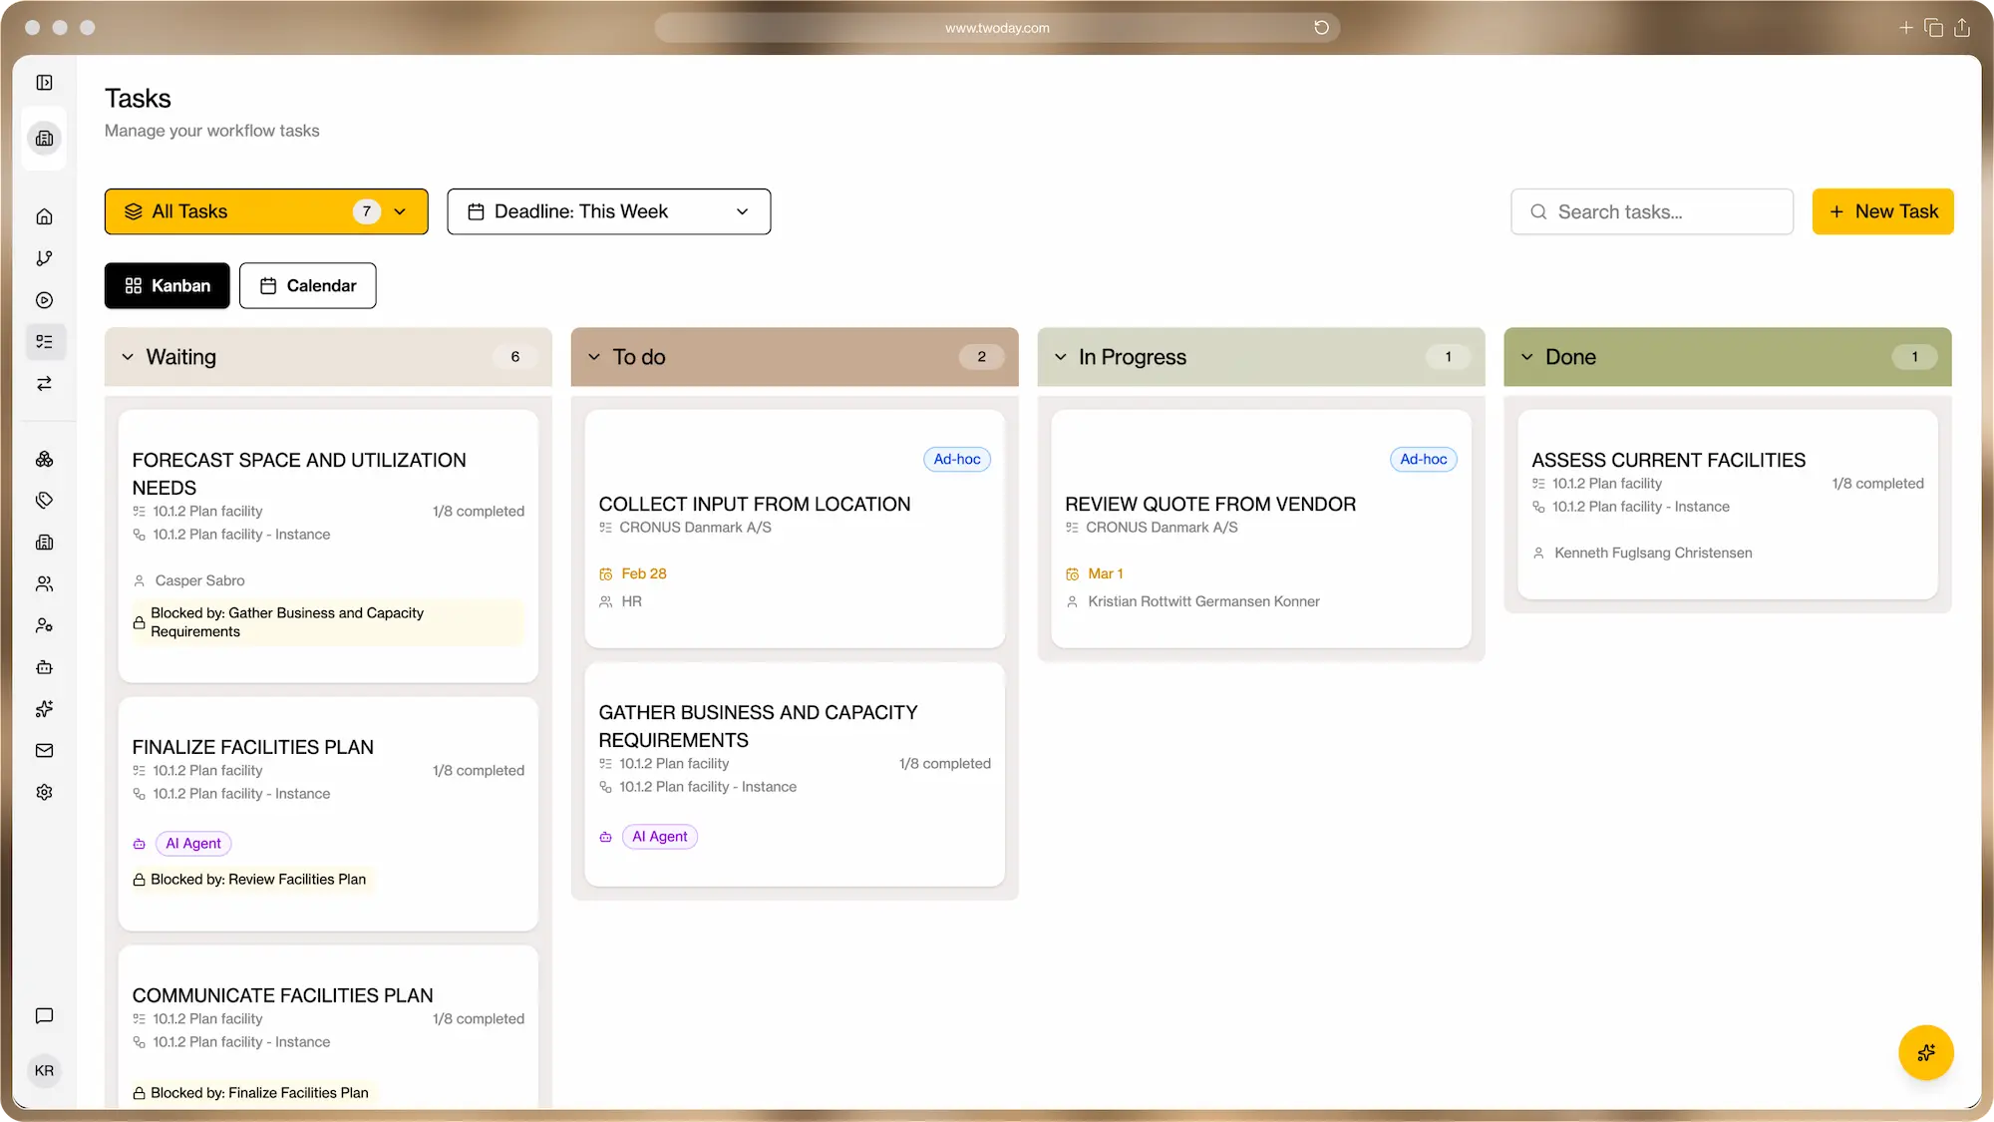Open the All Tasks dropdown
1994x1122 pixels.
pos(266,211)
